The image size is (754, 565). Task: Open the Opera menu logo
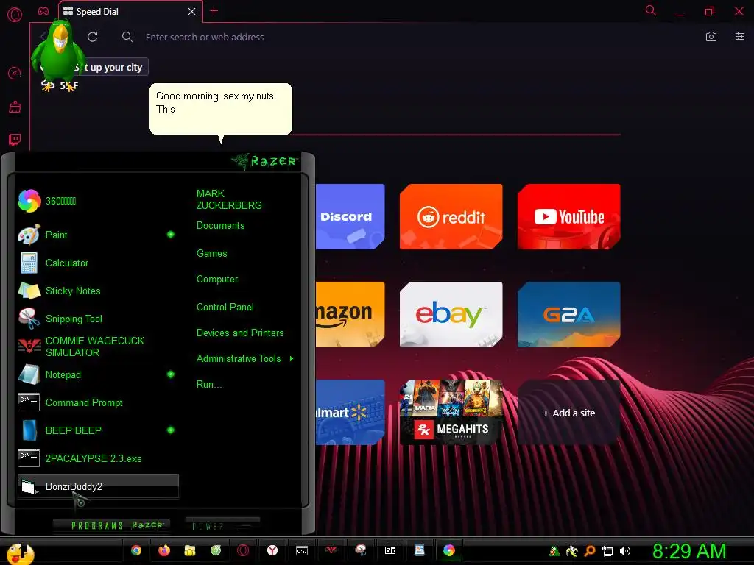coord(15,15)
